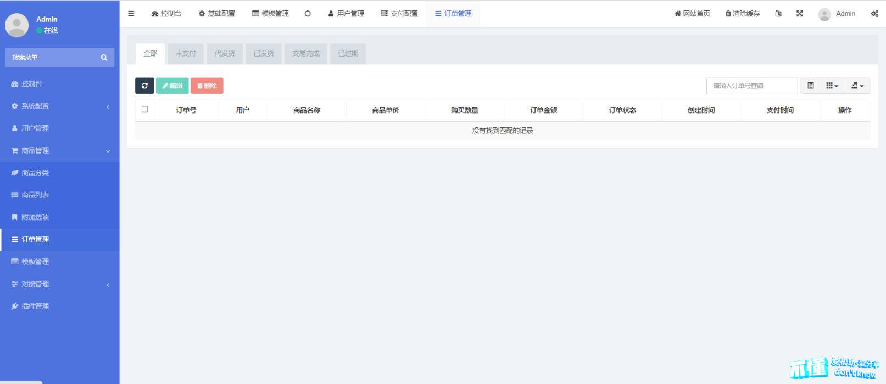Click the hamburger sidebar toggle icon

click(131, 14)
